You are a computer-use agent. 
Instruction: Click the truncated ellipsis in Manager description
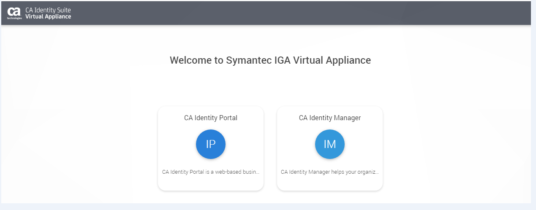377,172
